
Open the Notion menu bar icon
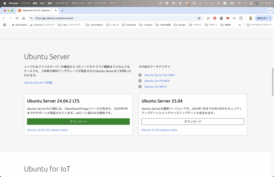pyautogui.click(x=161, y=3)
